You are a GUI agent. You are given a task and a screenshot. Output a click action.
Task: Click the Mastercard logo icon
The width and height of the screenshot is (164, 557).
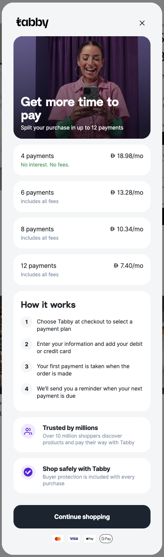pos(58,539)
